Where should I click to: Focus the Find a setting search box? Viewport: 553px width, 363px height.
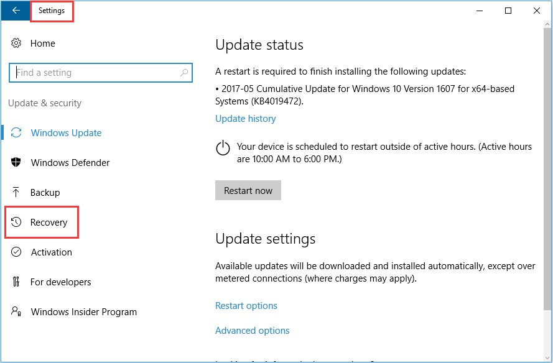coord(101,73)
